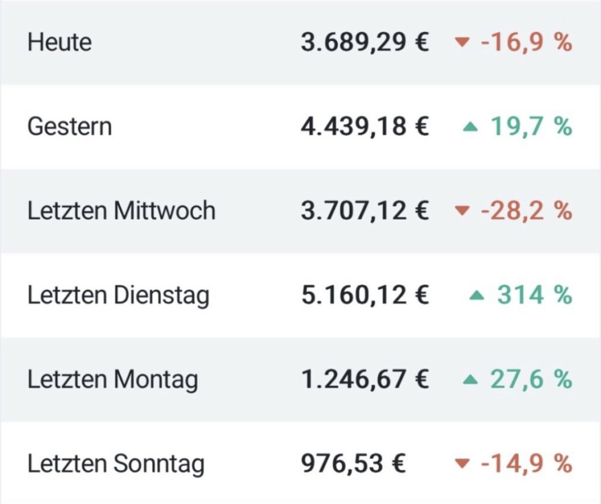Click the -28,2 % change value
This screenshot has width=601, height=504.
[526, 211]
